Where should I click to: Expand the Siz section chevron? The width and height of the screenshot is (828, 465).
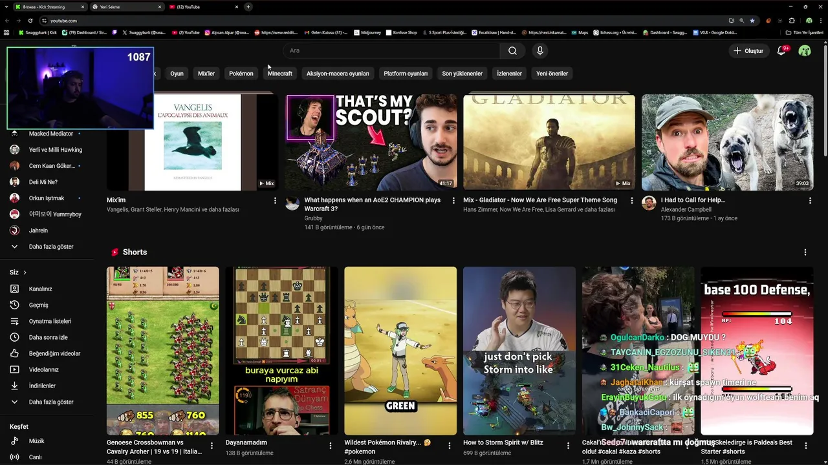(25, 273)
